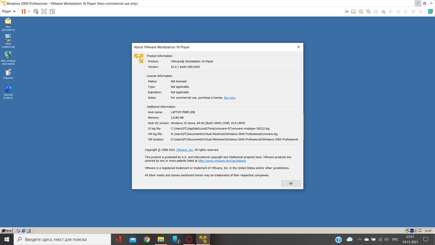Open the VMware, Inc. link
Viewport: 435px width, 245px height.
[185, 150]
